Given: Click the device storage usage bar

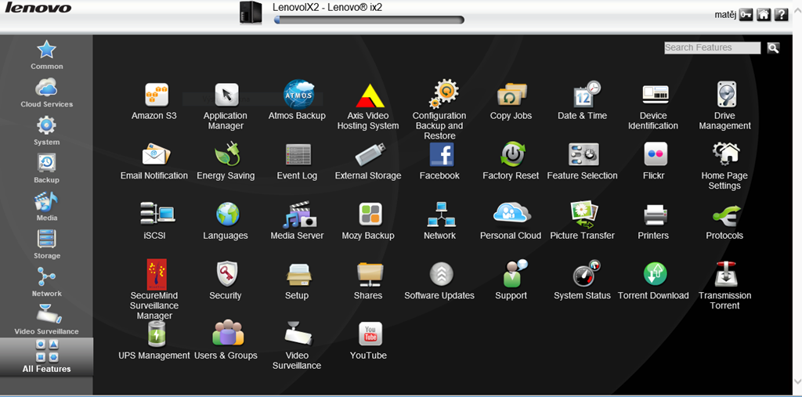Looking at the screenshot, I should [x=369, y=20].
